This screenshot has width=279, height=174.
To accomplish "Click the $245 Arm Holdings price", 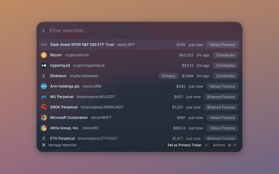I will [181, 87].
